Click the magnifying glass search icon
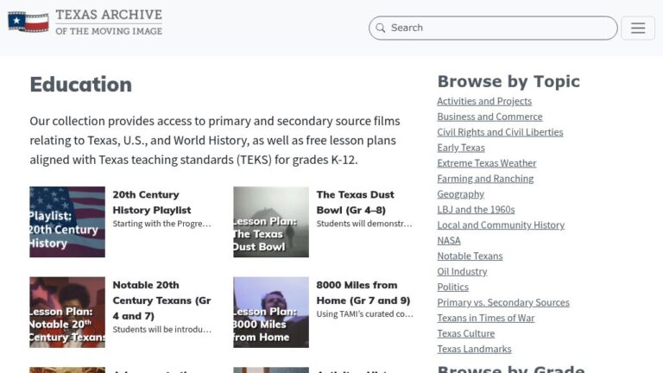 point(380,28)
